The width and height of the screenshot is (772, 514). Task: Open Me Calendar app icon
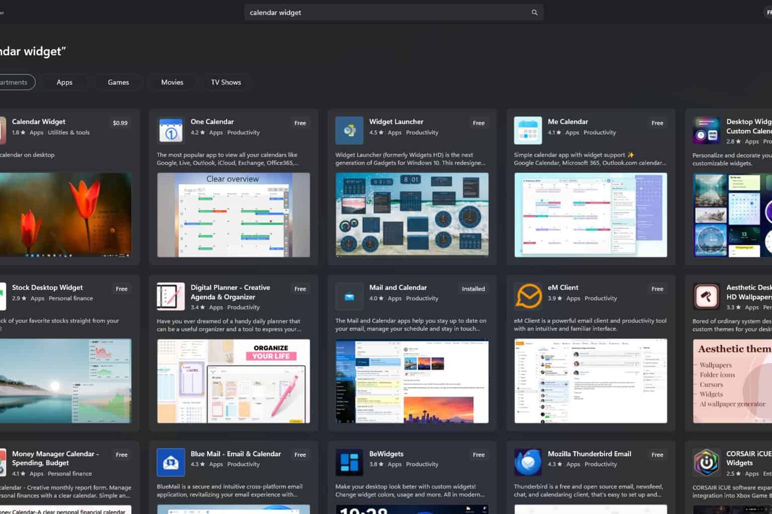pos(528,131)
